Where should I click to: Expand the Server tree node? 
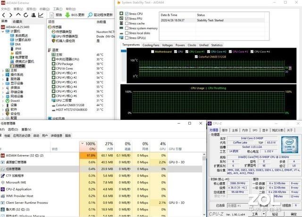[x=3, y=79]
